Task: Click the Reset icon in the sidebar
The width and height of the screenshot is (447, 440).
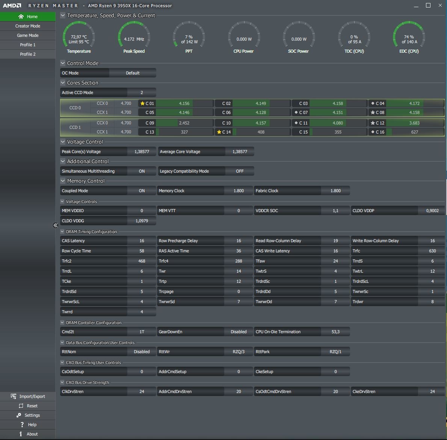Action: [21, 405]
